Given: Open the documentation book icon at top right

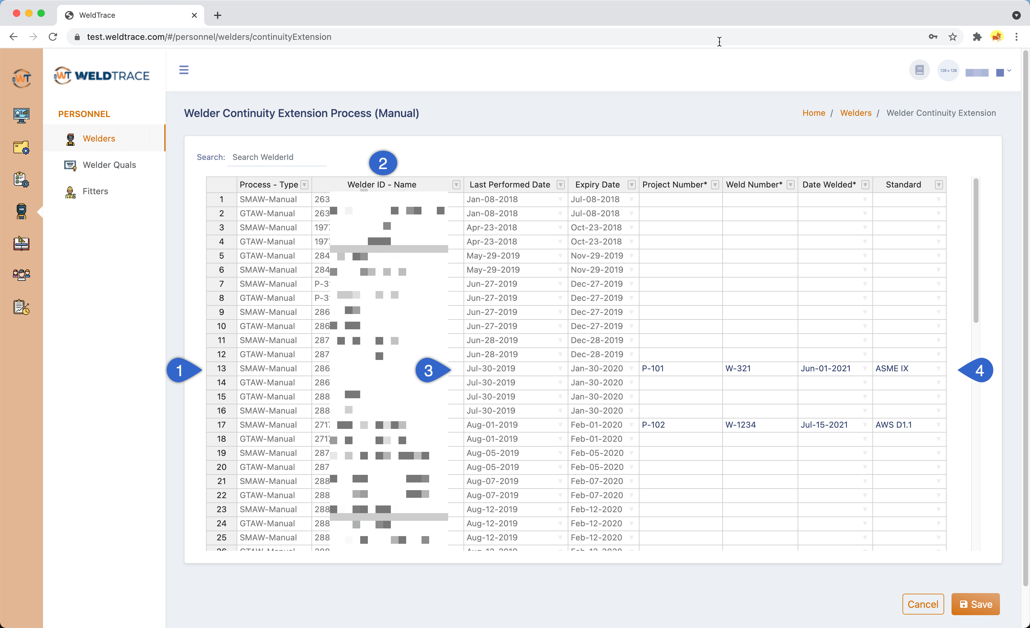Looking at the screenshot, I should 919,70.
